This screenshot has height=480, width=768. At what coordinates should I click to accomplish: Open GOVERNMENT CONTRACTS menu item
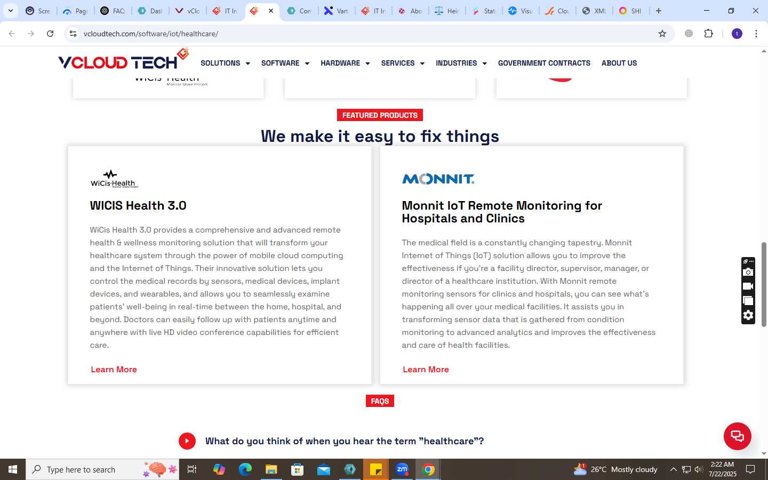tap(544, 63)
